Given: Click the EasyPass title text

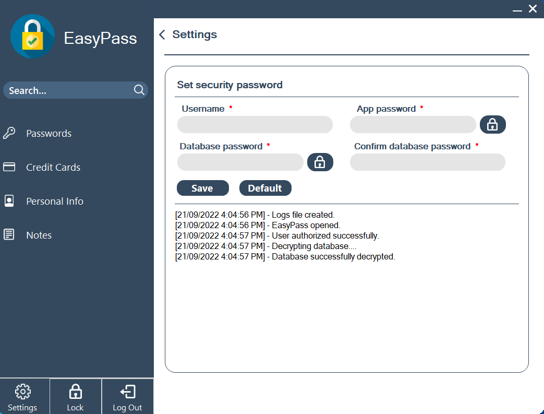Looking at the screenshot, I should 100,38.
